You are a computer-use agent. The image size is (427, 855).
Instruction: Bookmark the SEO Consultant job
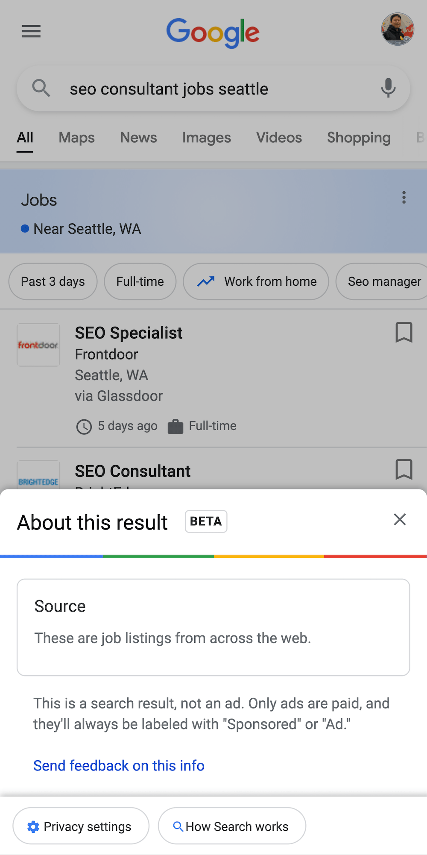(404, 469)
